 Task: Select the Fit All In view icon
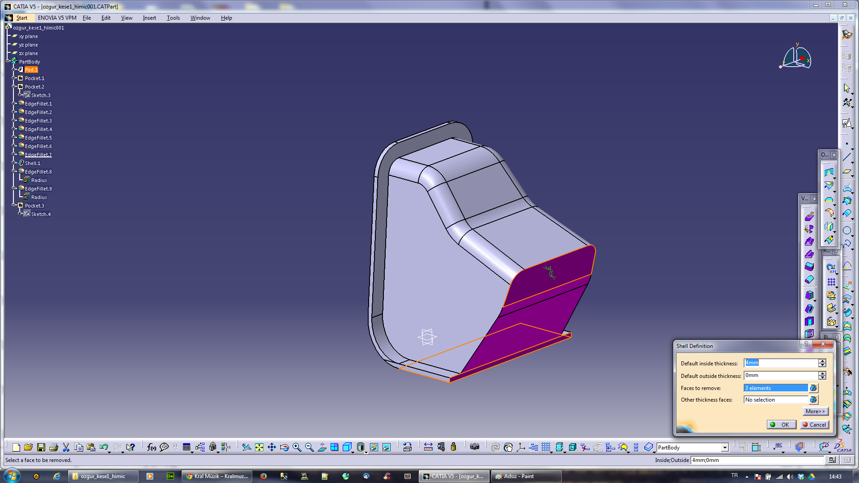pyautogui.click(x=259, y=447)
